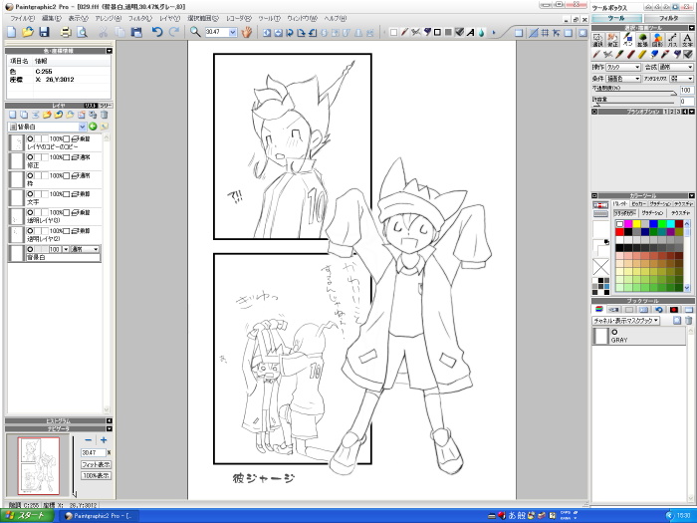Open the opacity dropdown arrow on the 背景白 layer
The width and height of the screenshot is (697, 523).
66,249
